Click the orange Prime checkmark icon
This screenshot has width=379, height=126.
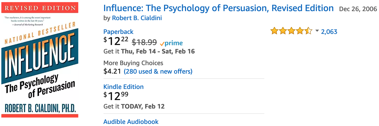(x=162, y=44)
